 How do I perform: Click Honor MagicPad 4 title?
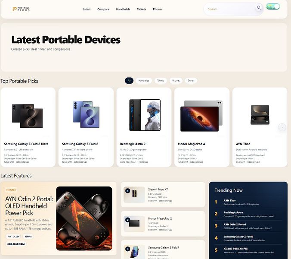tap(191, 144)
